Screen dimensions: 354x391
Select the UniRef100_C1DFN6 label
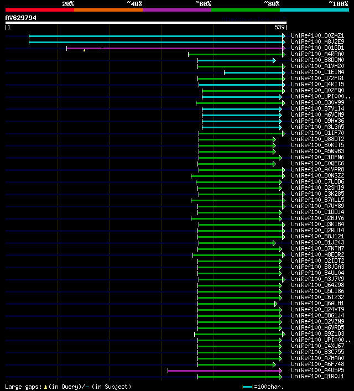click(x=317, y=158)
